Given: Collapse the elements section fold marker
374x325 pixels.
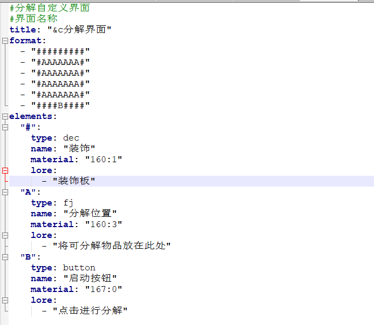Looking at the screenshot, I should click(5, 116).
